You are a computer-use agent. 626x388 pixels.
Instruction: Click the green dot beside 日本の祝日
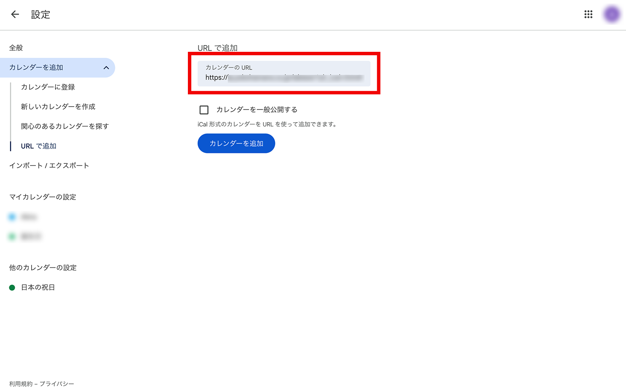(12, 288)
